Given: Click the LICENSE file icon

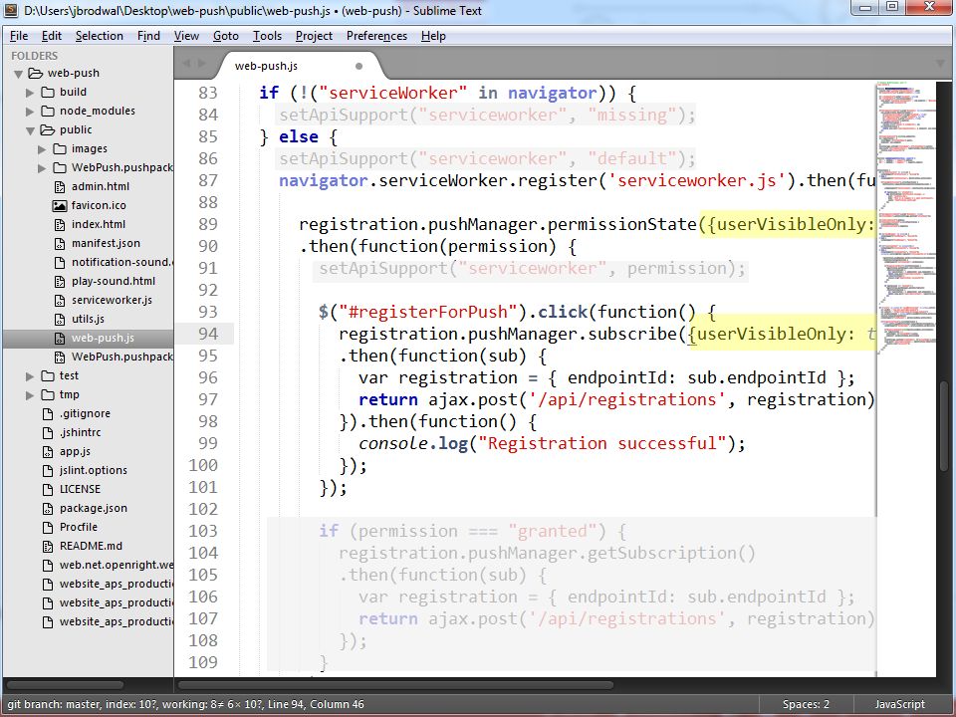Looking at the screenshot, I should coord(48,490).
